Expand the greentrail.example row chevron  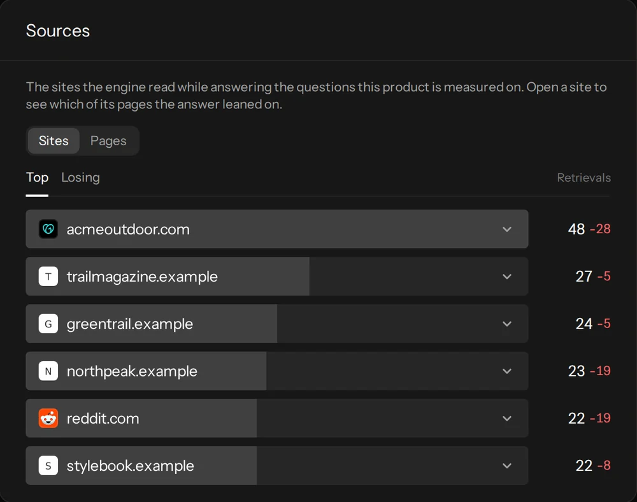click(x=507, y=324)
